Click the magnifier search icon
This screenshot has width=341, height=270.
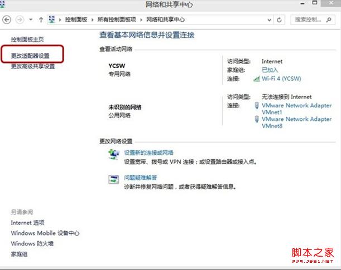[329, 19]
